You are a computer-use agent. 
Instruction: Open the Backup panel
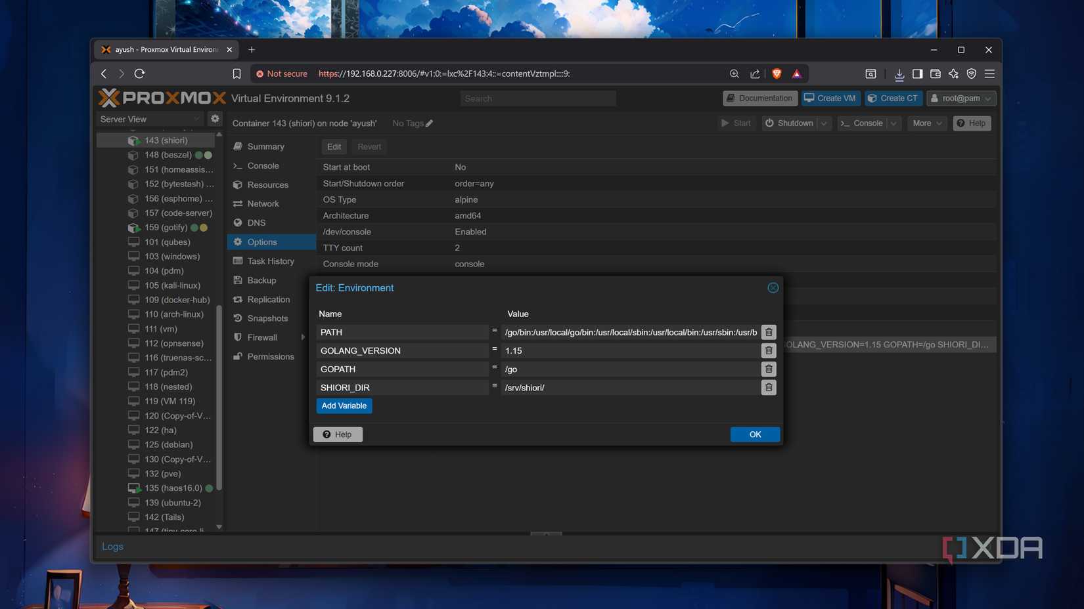[x=261, y=280]
